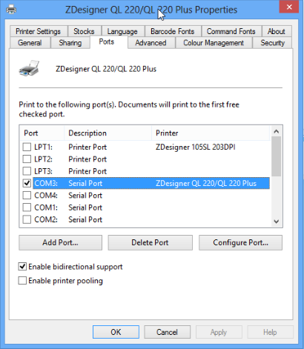Image resolution: width=304 pixels, height=349 pixels.
Task: Click the port list scroll-up arrow
Action: 277,131
